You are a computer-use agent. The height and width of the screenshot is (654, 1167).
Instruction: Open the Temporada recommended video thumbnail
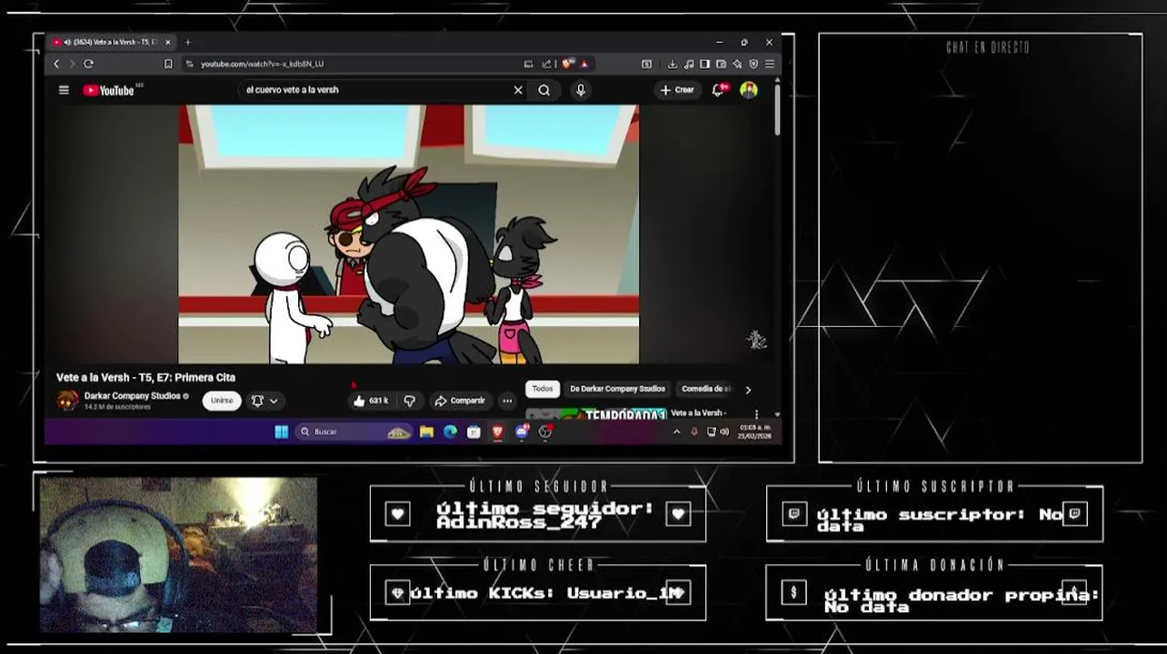[x=595, y=414]
